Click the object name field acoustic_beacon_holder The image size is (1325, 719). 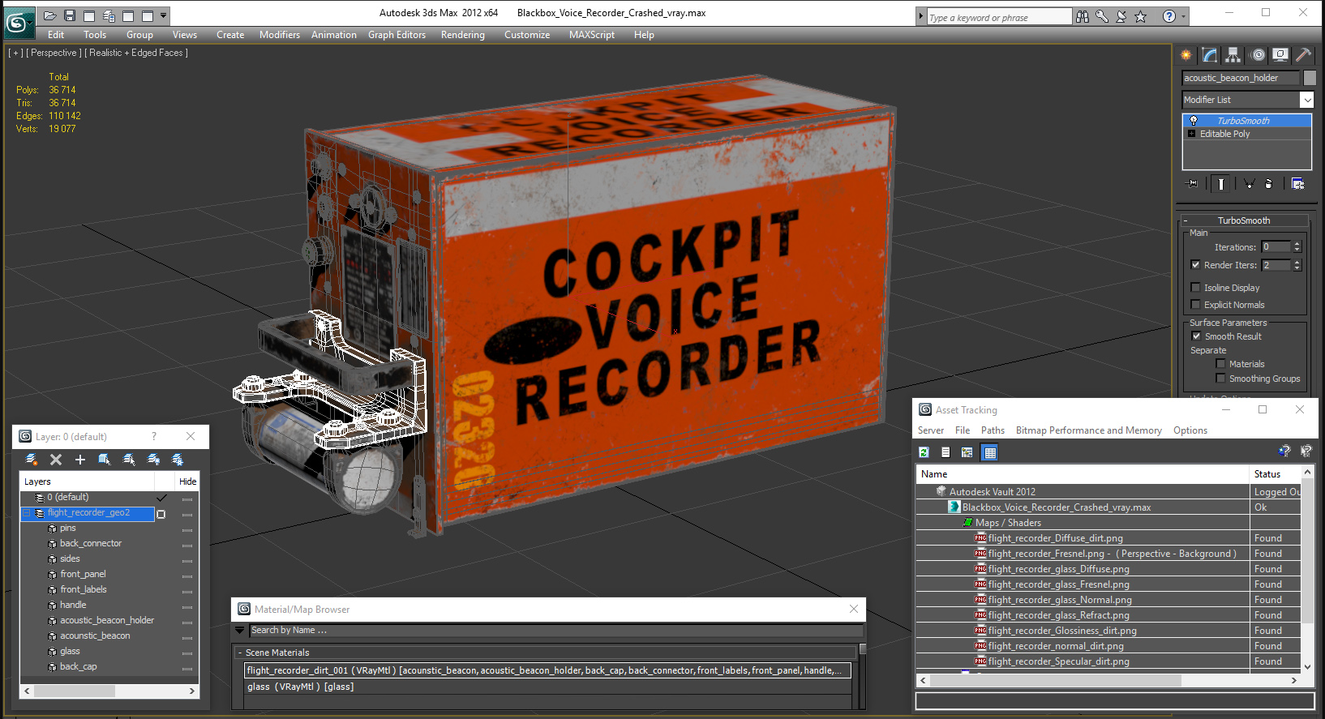(1240, 78)
